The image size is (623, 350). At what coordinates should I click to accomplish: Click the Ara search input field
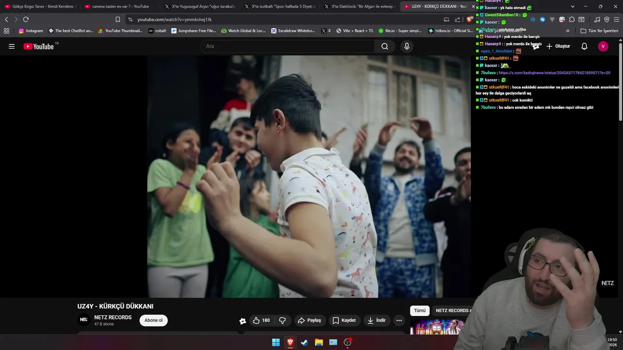(x=287, y=46)
